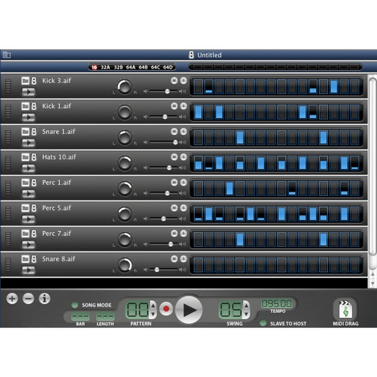The height and width of the screenshot is (377, 377).
Task: Decrease the Pattern number with down arrow
Action: click(x=153, y=314)
